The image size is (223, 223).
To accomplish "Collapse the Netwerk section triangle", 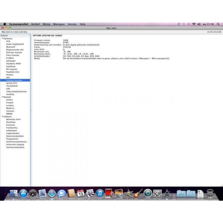I will [2, 97].
